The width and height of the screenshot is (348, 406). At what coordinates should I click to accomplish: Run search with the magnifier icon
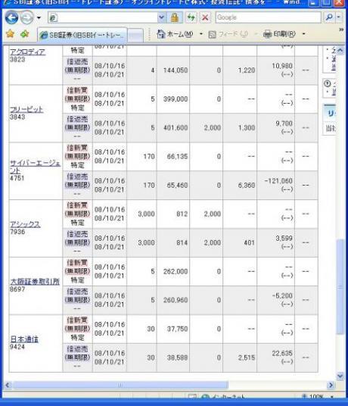[x=329, y=17]
